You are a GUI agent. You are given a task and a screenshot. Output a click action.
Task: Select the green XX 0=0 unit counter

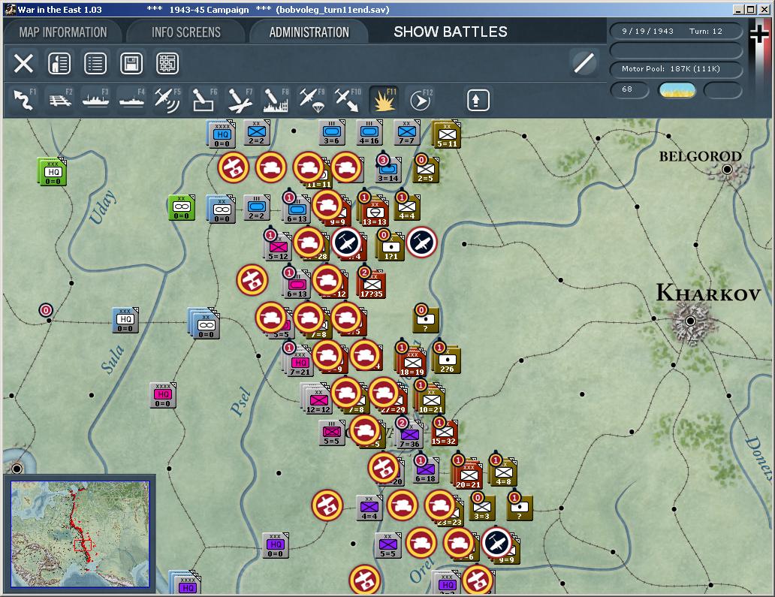(x=182, y=207)
